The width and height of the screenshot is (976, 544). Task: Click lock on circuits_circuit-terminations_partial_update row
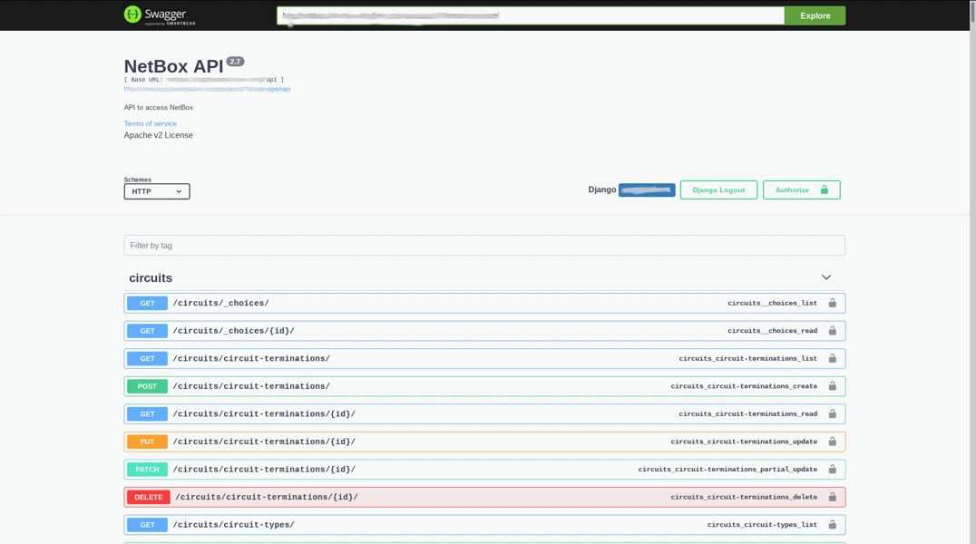pos(832,470)
